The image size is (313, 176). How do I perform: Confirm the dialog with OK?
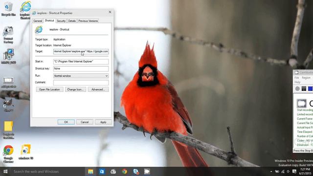coord(66,122)
